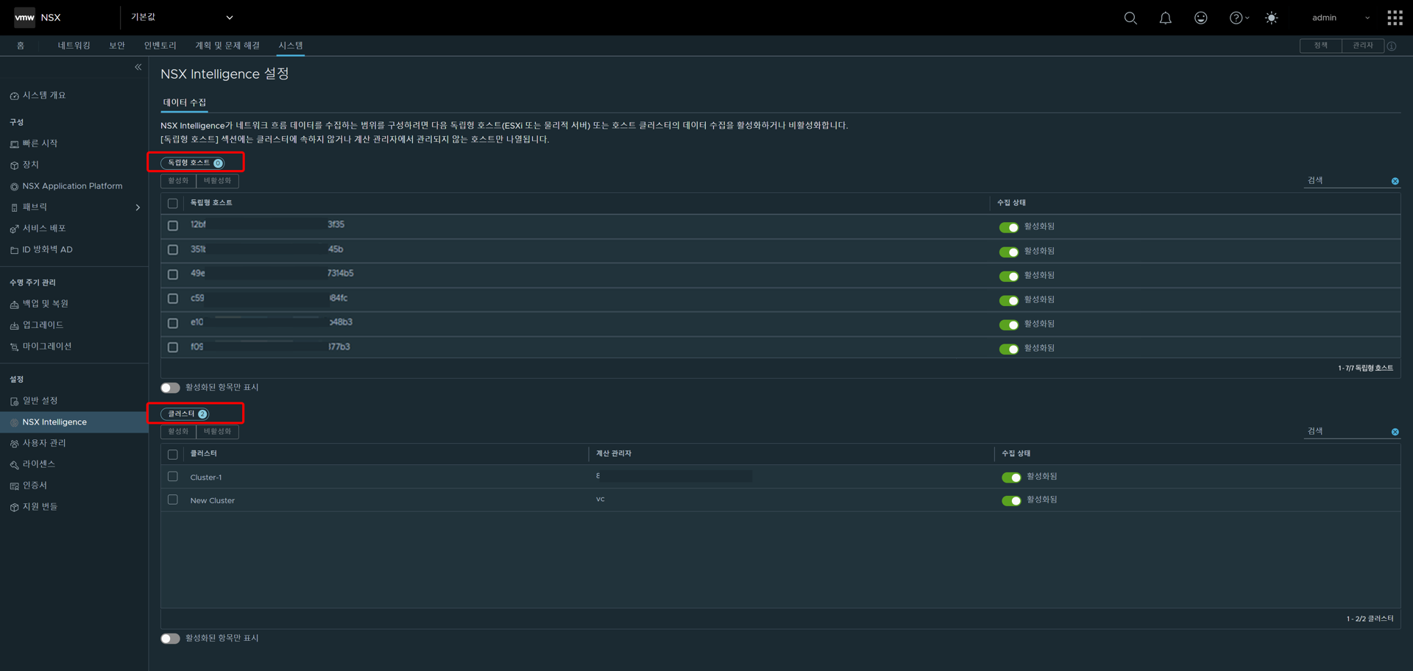Toggle collection status for host 351t
This screenshot has height=671, width=1413.
(x=1008, y=252)
